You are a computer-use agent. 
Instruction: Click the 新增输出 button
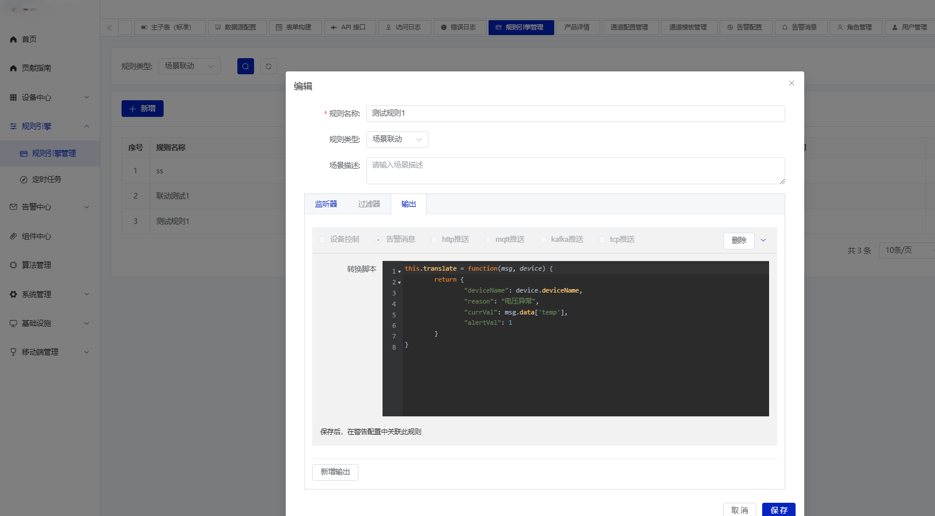(335, 472)
